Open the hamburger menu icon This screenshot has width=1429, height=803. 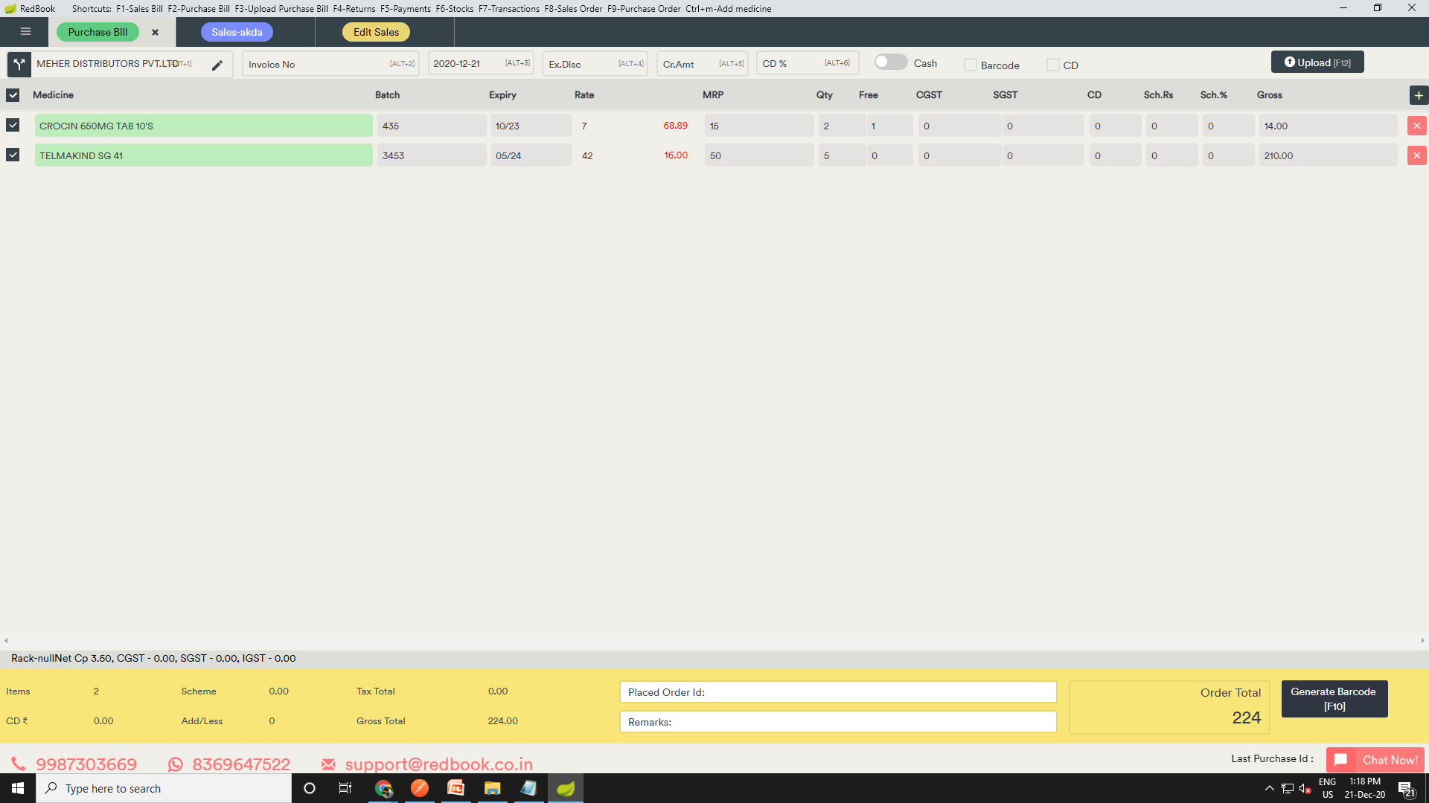pyautogui.click(x=25, y=32)
